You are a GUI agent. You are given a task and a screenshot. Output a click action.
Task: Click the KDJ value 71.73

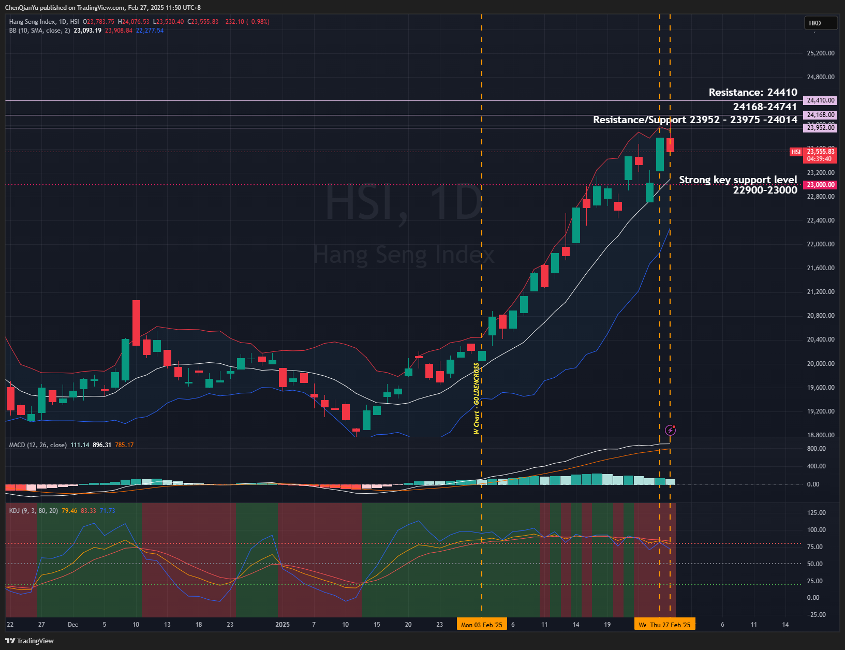click(108, 511)
